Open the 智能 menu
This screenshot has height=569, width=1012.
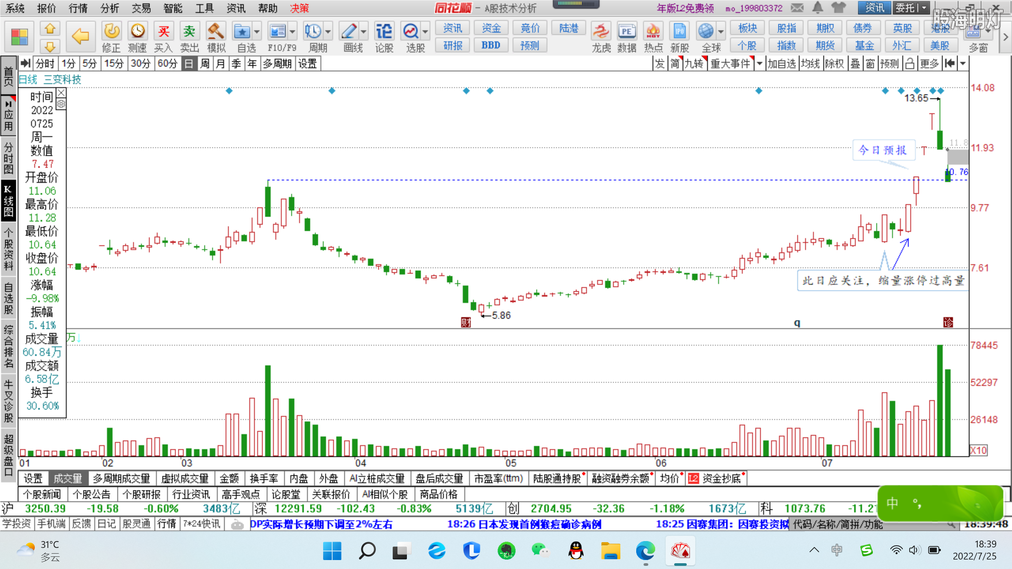point(173,8)
